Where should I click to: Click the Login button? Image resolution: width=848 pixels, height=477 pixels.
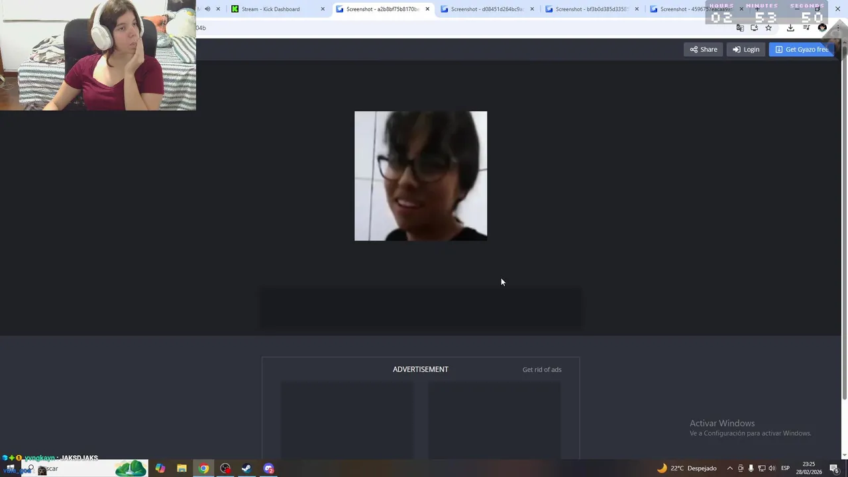746,49
